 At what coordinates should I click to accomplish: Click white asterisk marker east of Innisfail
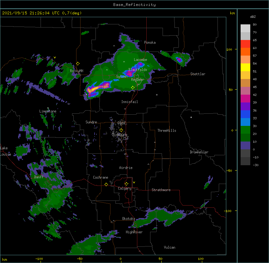click(157, 95)
